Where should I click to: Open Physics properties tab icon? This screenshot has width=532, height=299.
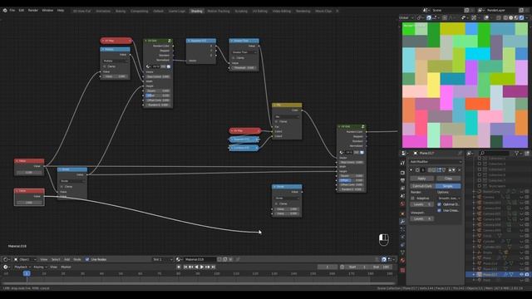[x=402, y=237]
